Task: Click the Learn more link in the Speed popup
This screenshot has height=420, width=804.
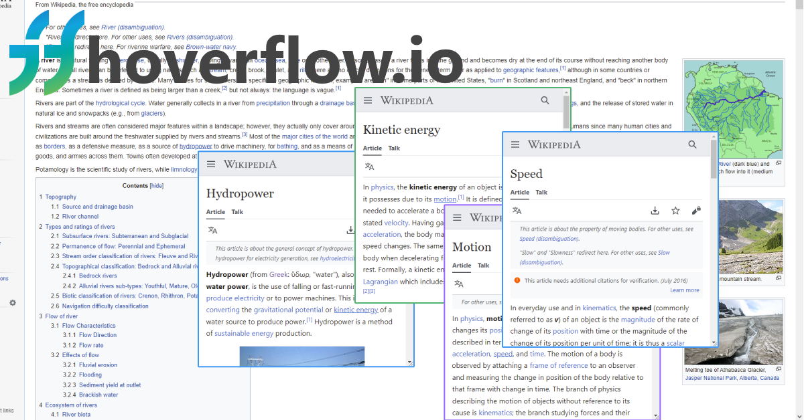Action: coord(684,290)
